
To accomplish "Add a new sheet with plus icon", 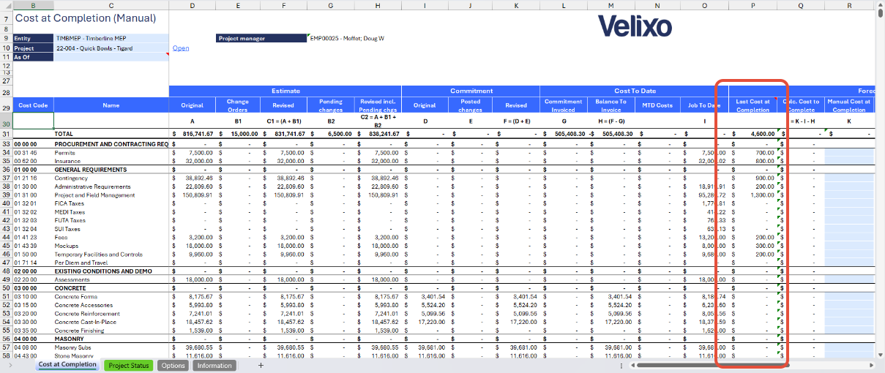I will [261, 365].
